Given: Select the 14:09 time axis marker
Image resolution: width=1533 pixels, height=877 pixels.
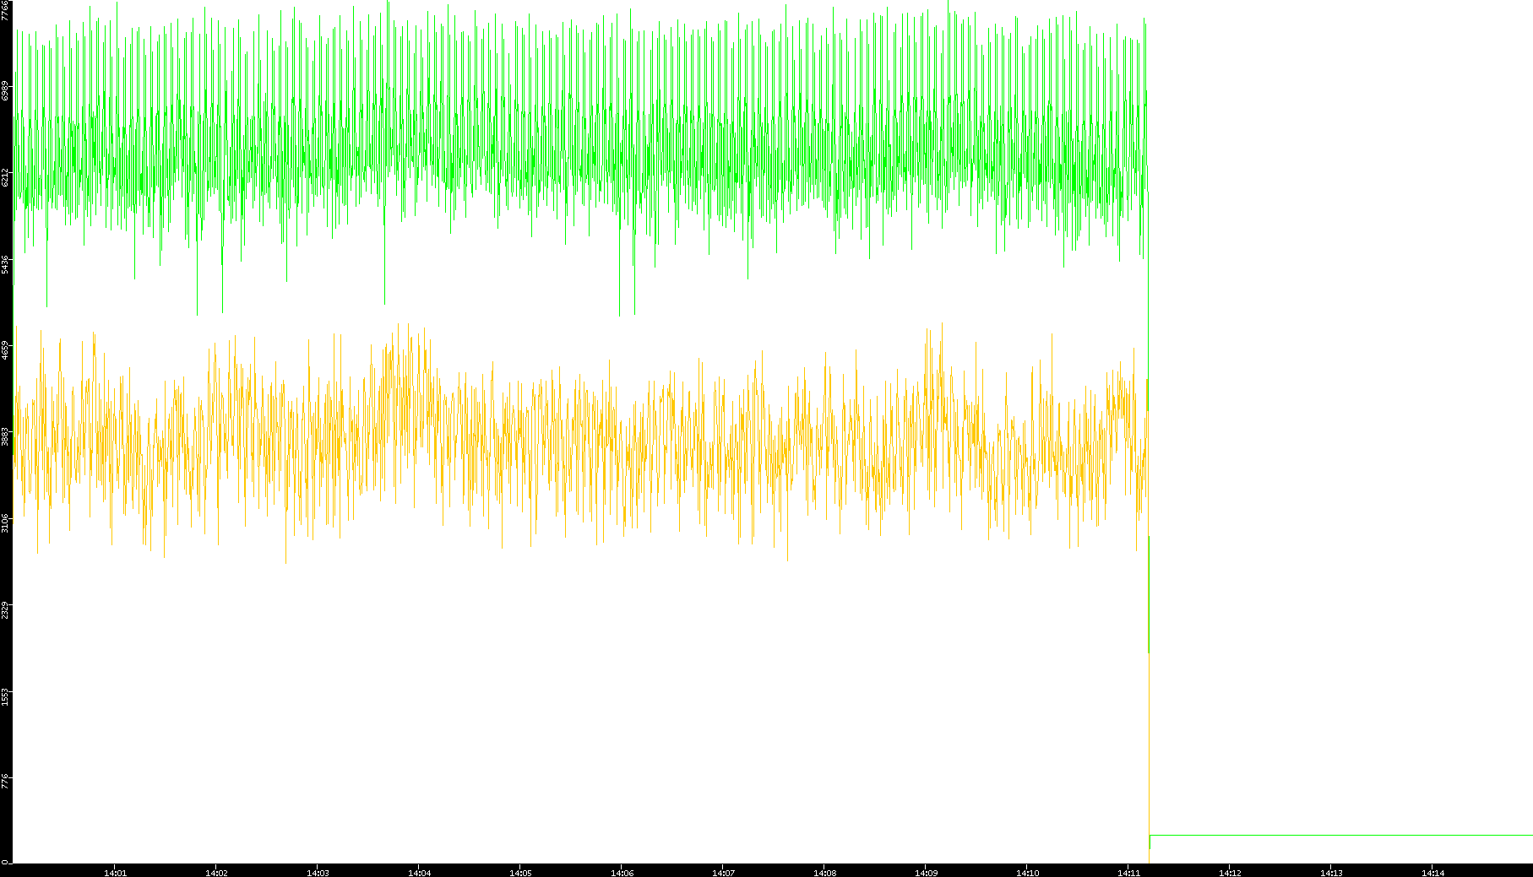Looking at the screenshot, I should coord(926,873).
